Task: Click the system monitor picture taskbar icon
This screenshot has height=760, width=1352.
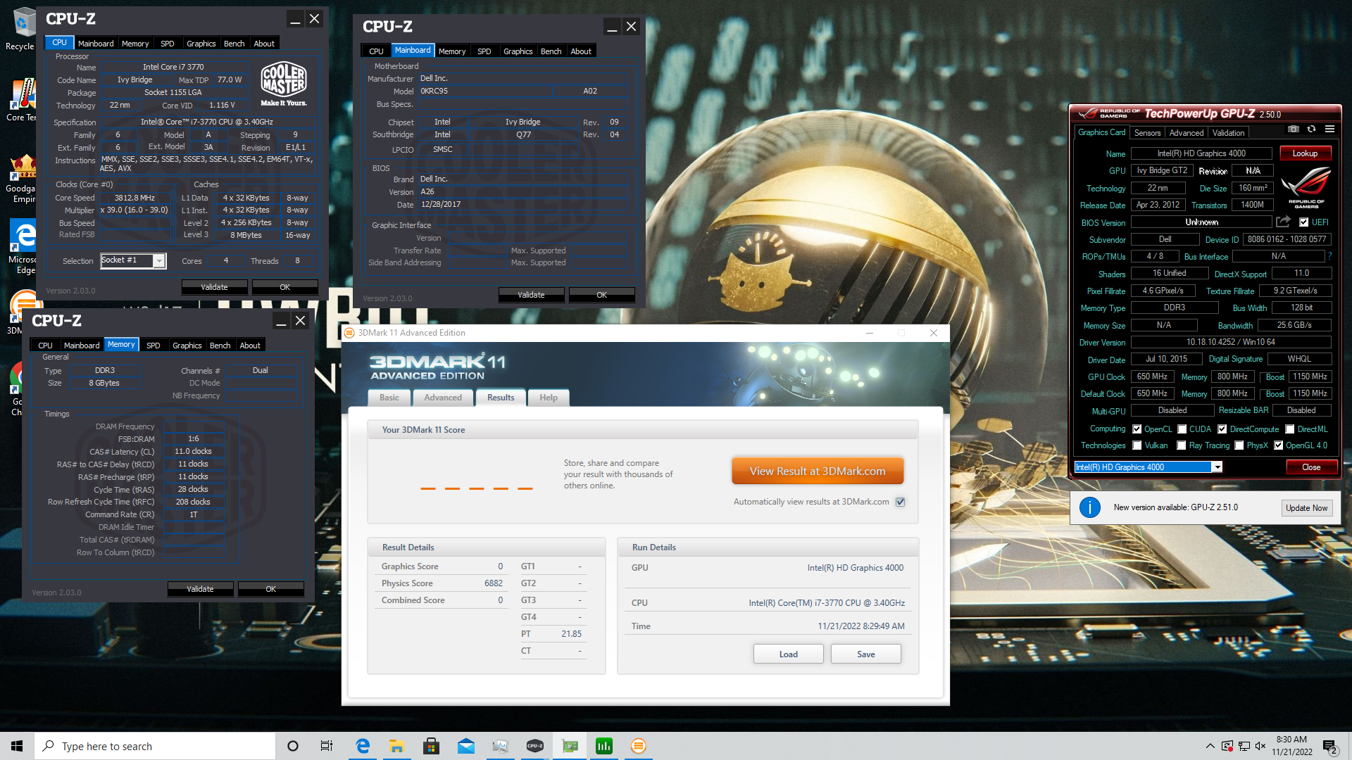Action: tap(500, 746)
